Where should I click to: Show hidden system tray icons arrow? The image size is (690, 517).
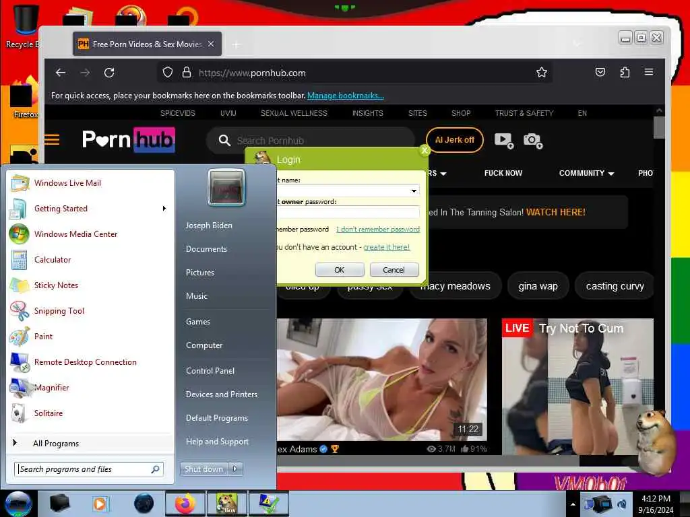573,504
